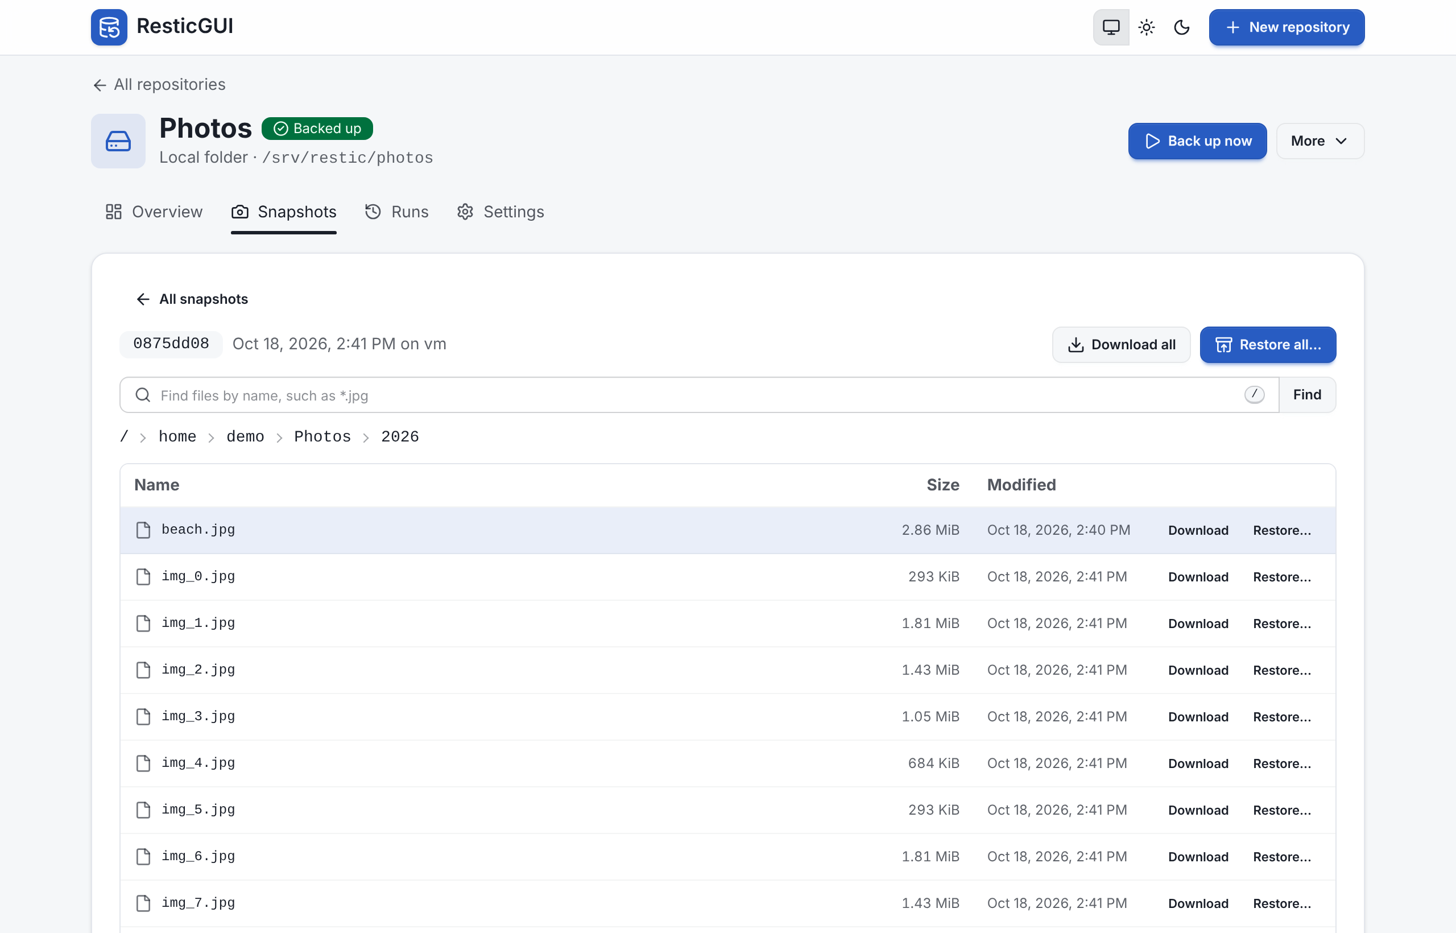Open the Settings tab
1456x933 pixels.
point(500,212)
